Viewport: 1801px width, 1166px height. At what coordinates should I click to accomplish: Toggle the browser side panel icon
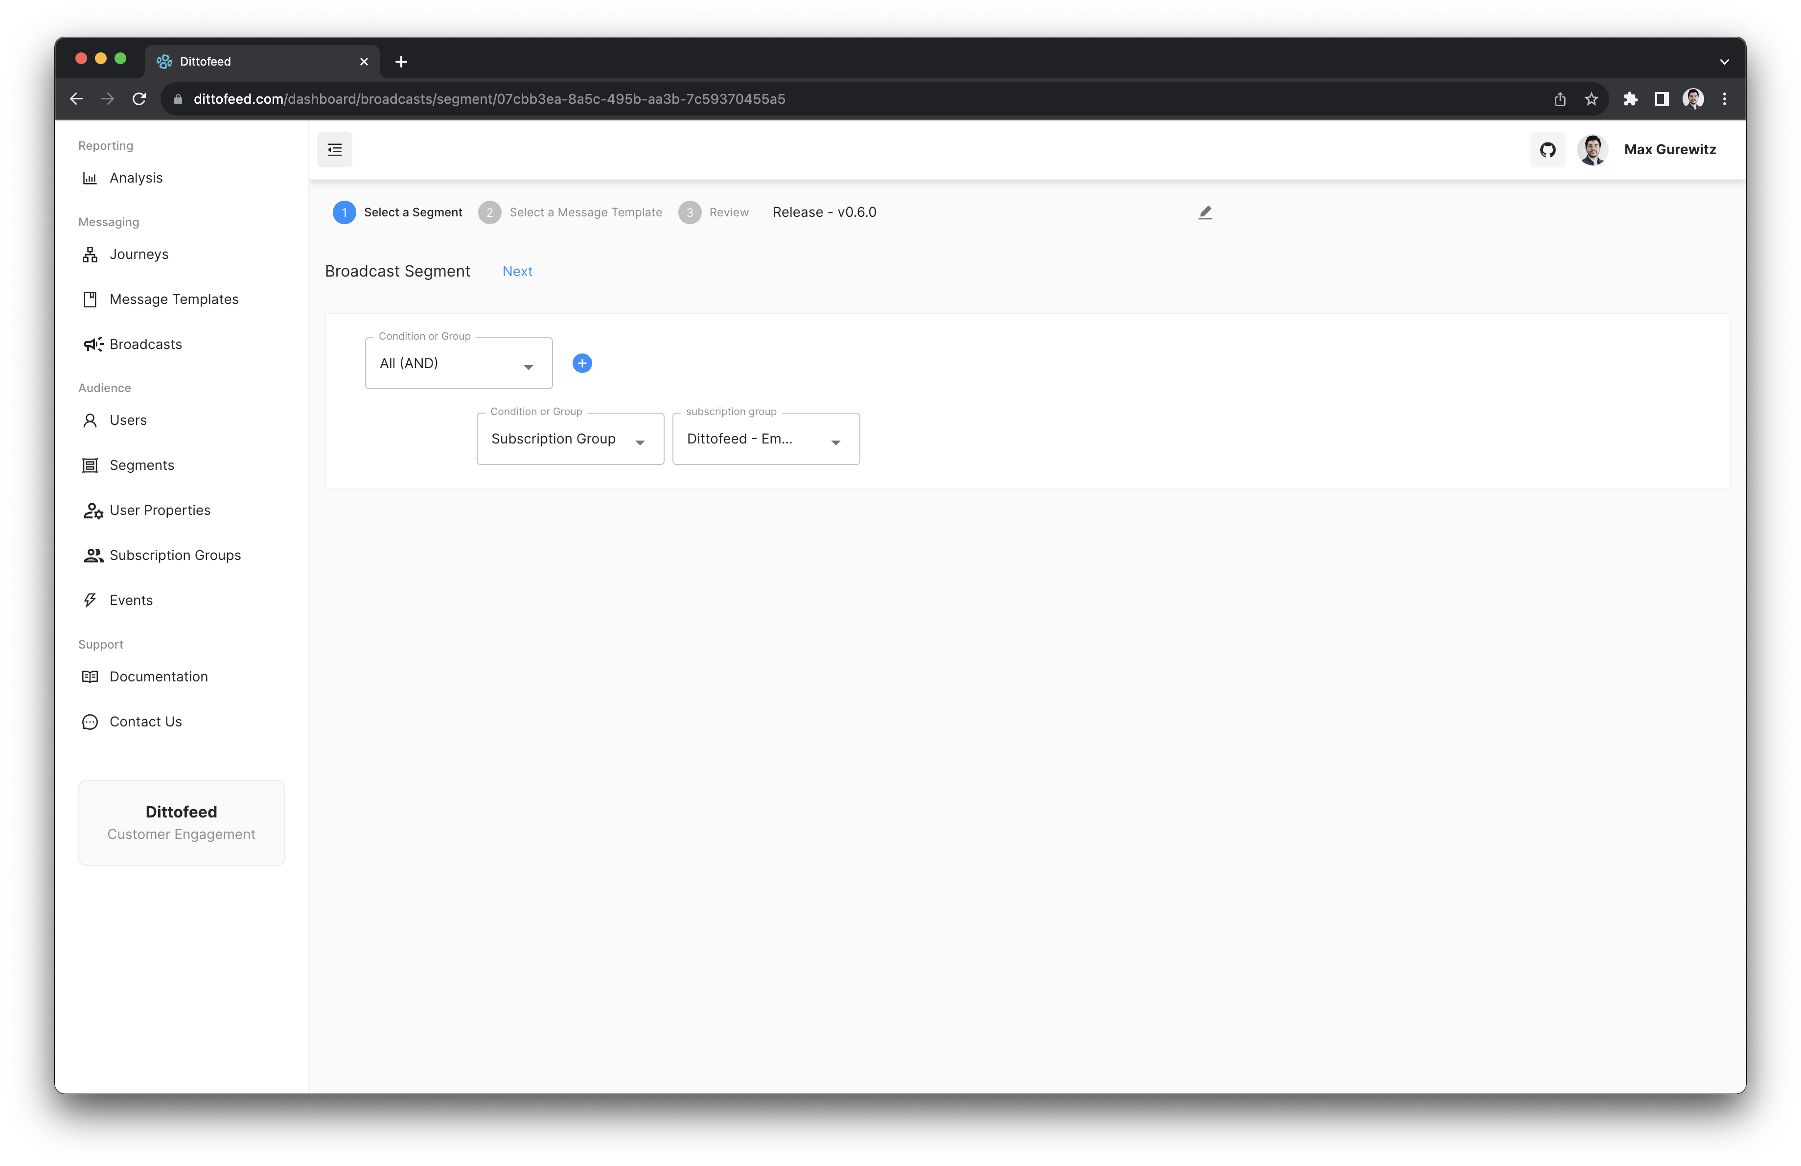[1662, 99]
